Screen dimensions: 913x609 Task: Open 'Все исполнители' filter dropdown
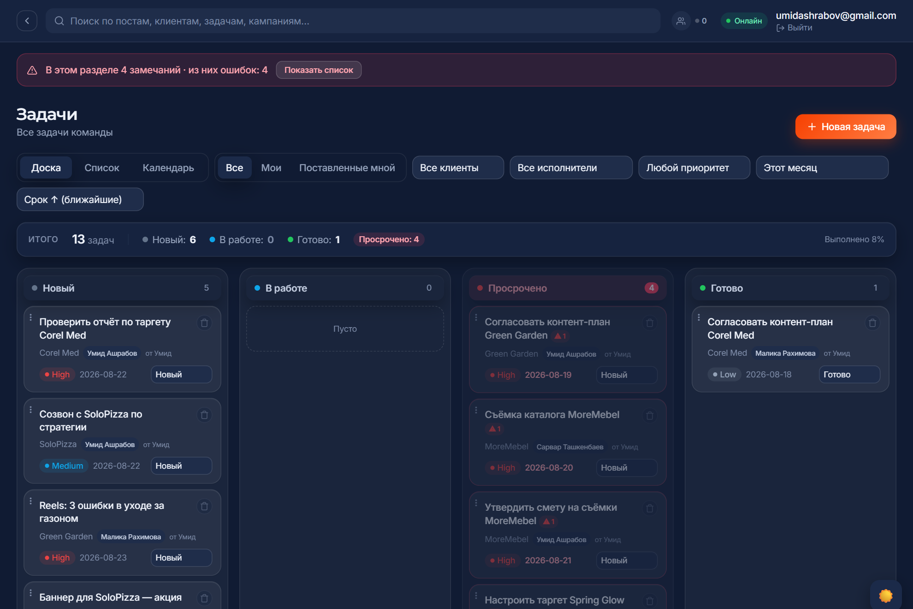coord(571,167)
